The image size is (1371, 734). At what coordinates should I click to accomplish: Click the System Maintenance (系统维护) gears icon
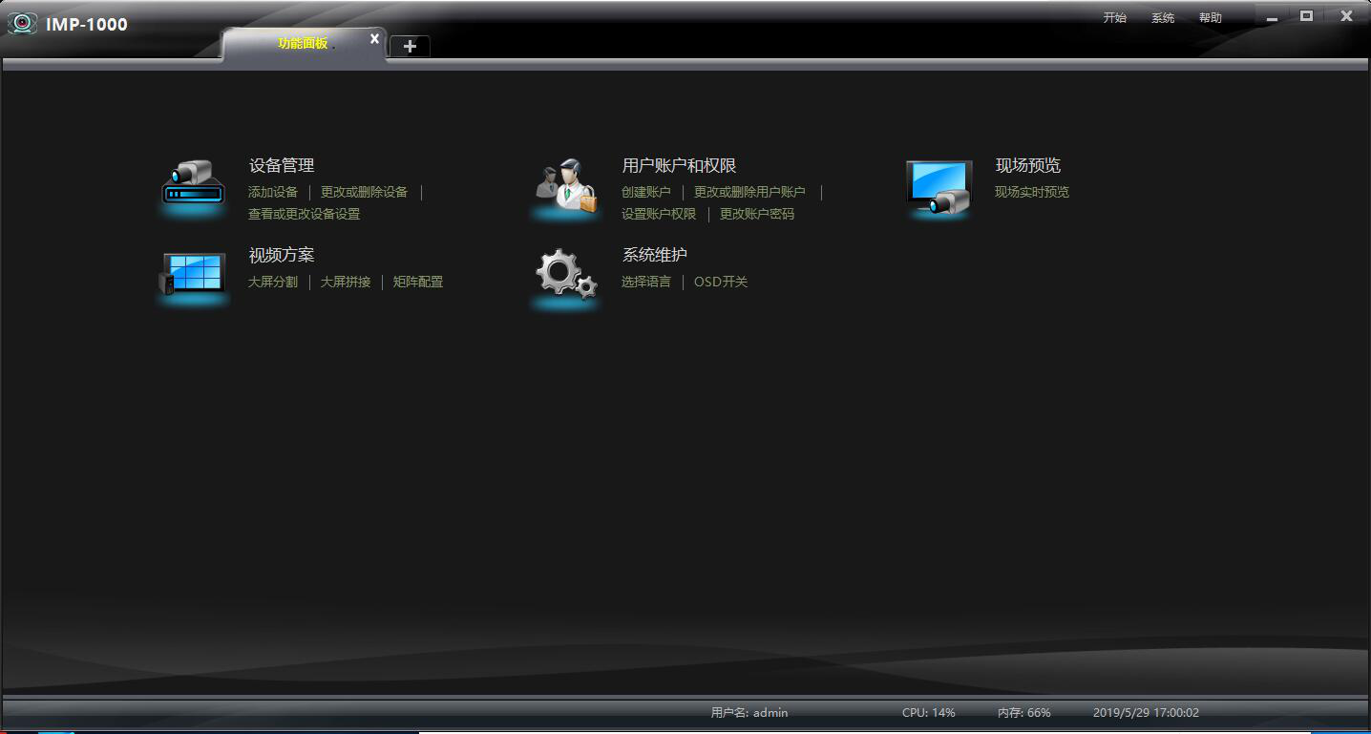(565, 275)
